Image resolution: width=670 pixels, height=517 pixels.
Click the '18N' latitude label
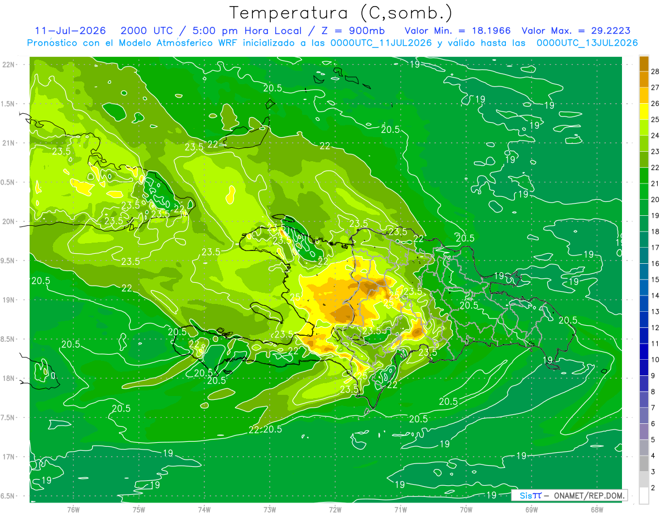8,378
